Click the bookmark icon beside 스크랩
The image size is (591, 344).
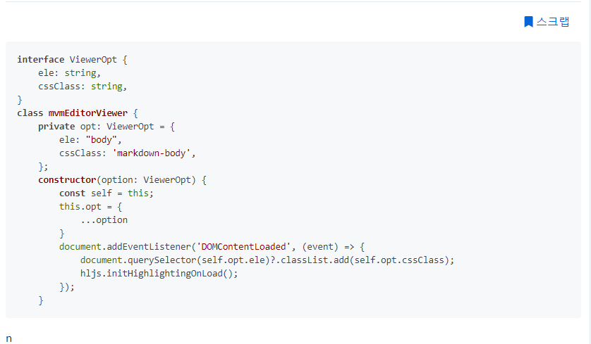point(528,22)
